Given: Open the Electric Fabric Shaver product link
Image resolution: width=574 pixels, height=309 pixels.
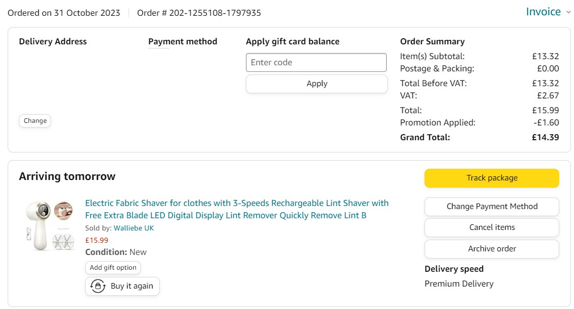Looking at the screenshot, I should tap(237, 209).
